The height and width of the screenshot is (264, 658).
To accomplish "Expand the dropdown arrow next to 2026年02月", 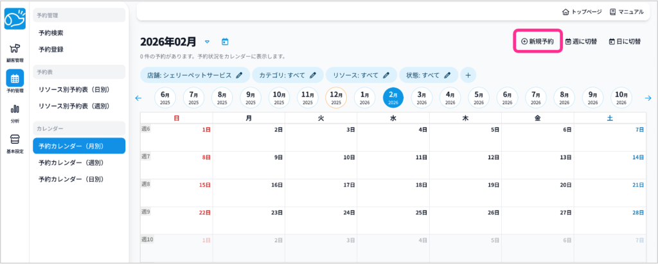I will pos(207,42).
